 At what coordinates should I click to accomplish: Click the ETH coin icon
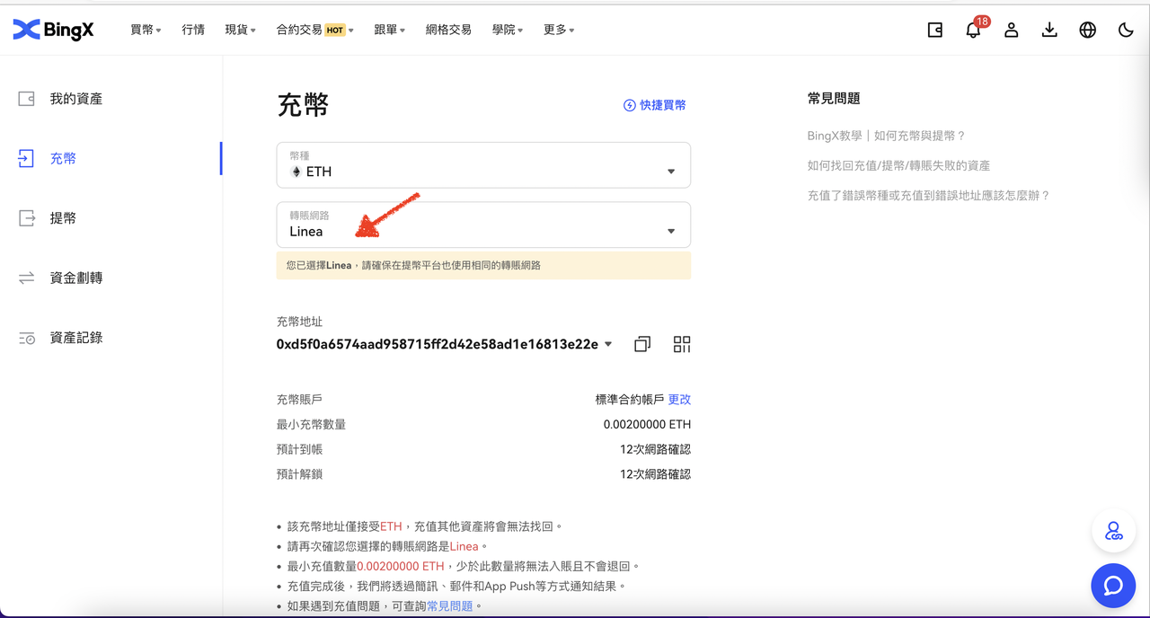(x=296, y=172)
